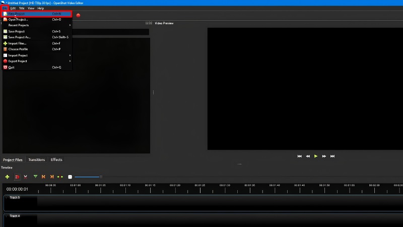Click the Quit power icon
This screenshot has height=227, width=403.
click(5, 68)
